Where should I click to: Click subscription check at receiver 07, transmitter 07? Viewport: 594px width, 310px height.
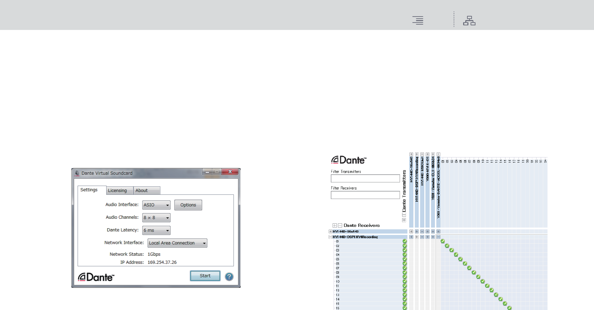(469, 268)
